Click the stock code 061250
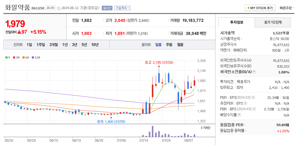This screenshot has width=297, height=145. tap(38, 8)
